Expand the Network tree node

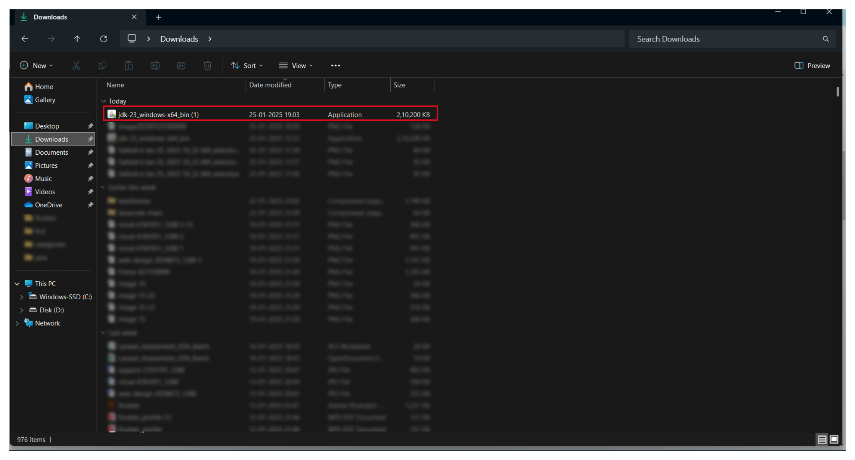(17, 323)
